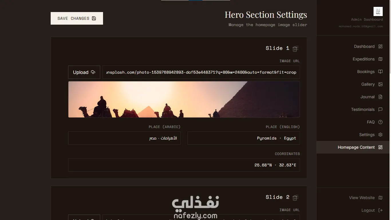The height and width of the screenshot is (220, 391).
Task: Click the Settings gear icon
Action: click(380, 135)
